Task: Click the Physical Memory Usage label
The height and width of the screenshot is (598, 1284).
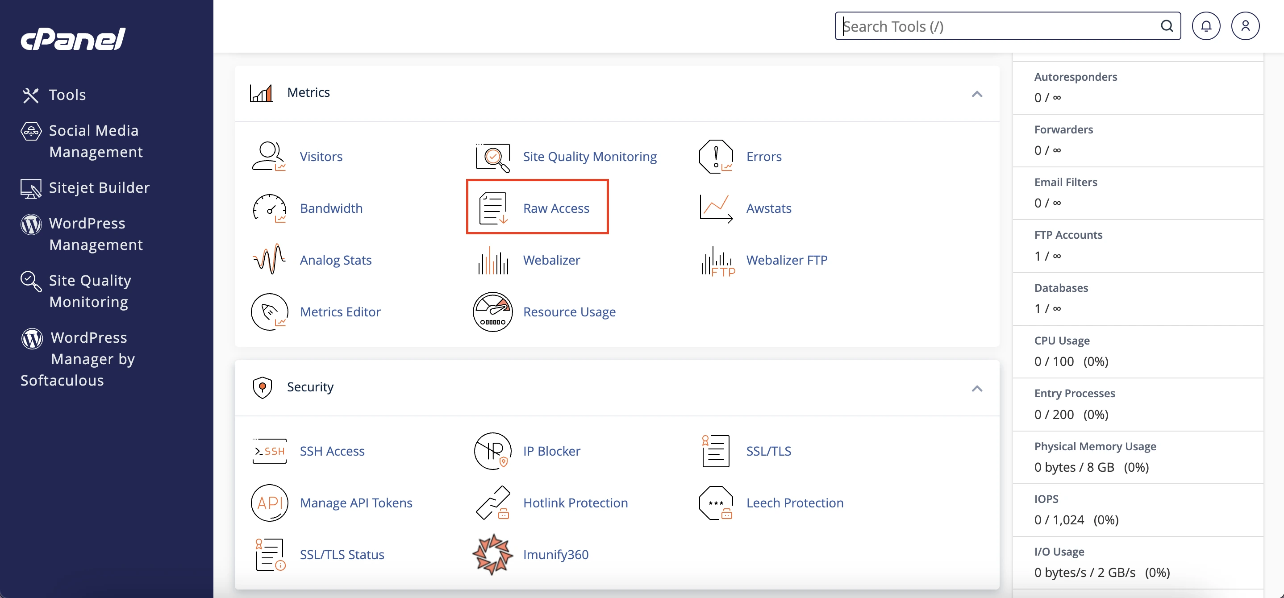Action: pos(1095,447)
